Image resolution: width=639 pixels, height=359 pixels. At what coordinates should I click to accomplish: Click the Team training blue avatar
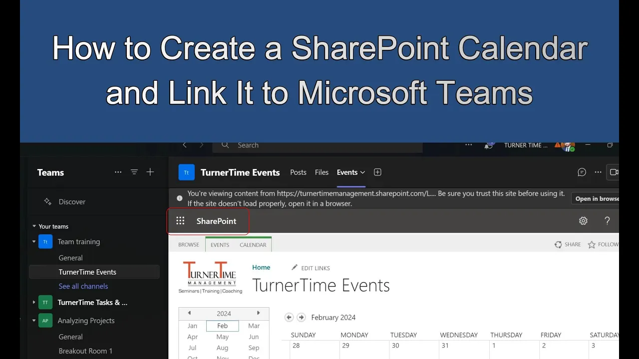pyautogui.click(x=45, y=242)
